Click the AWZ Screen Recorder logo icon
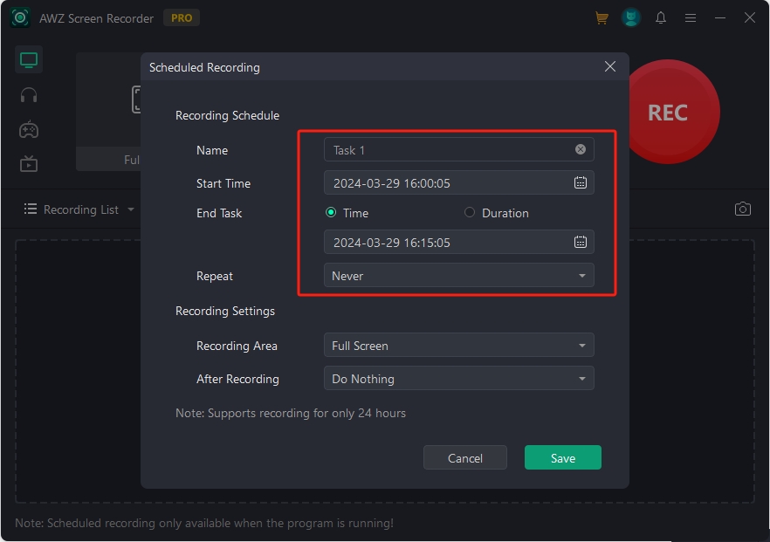770x542 pixels. pos(20,18)
